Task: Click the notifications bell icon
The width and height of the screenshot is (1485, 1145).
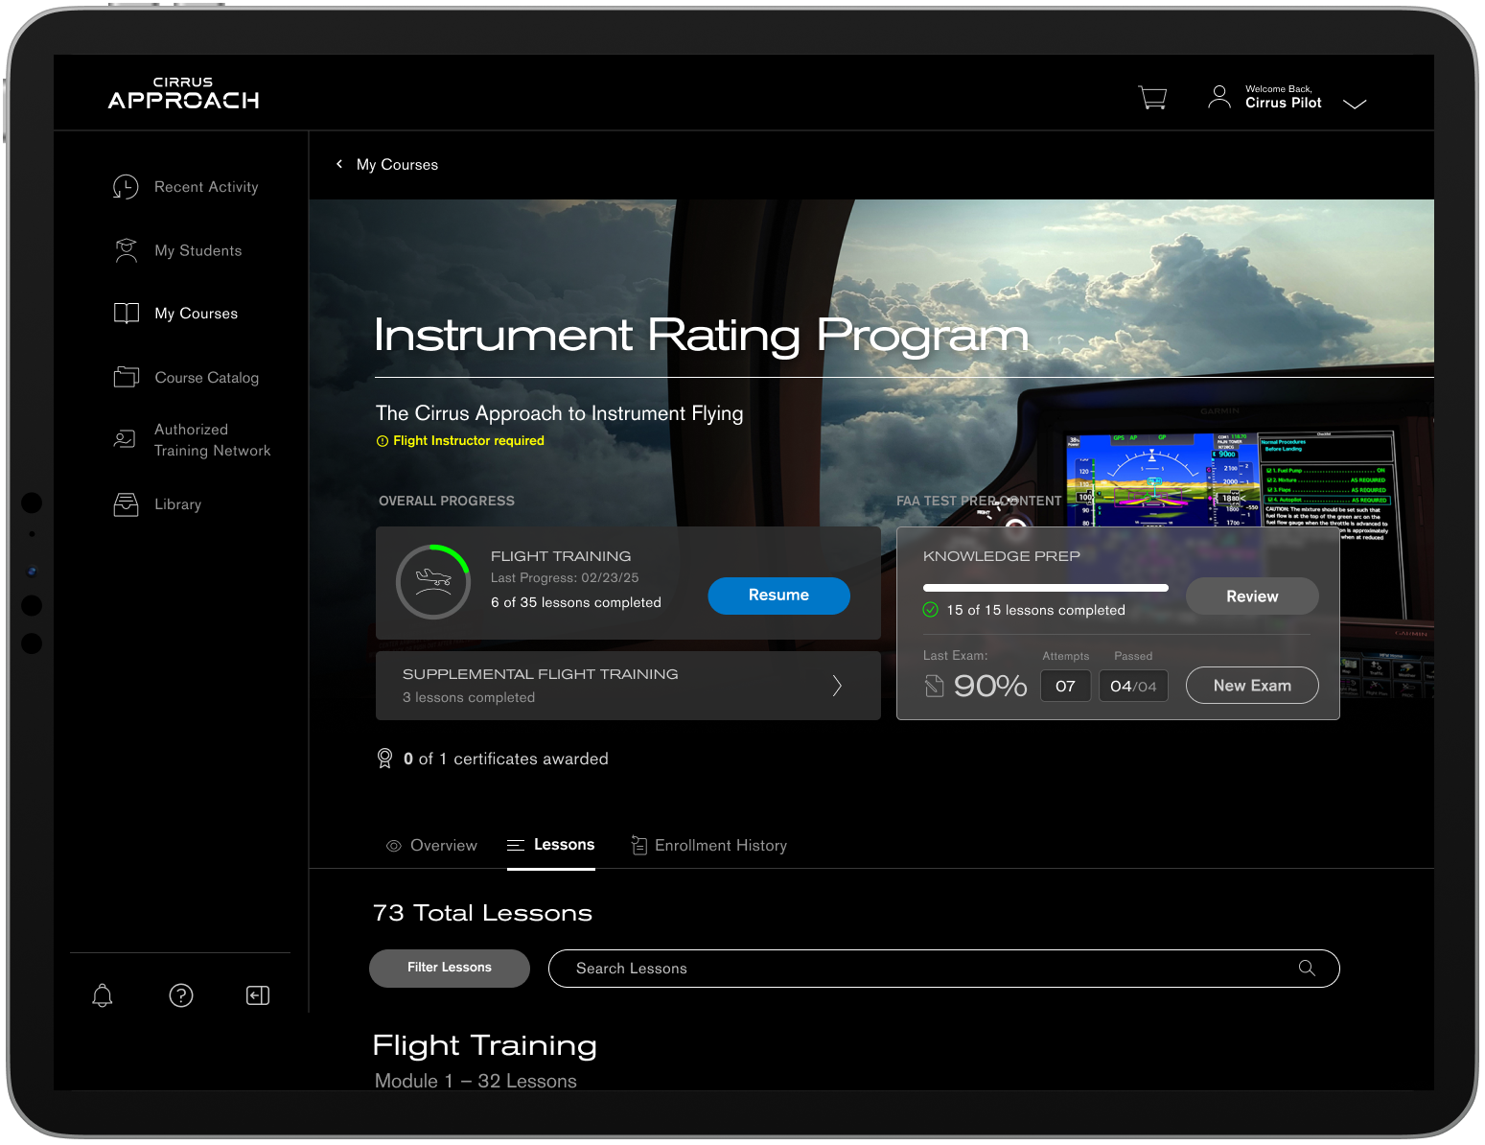Action: (103, 995)
